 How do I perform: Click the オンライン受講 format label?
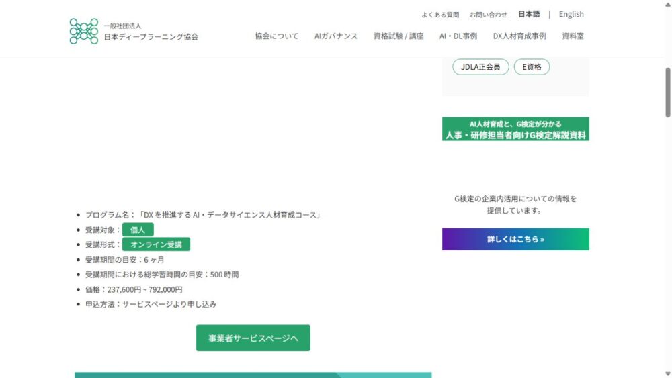point(156,244)
